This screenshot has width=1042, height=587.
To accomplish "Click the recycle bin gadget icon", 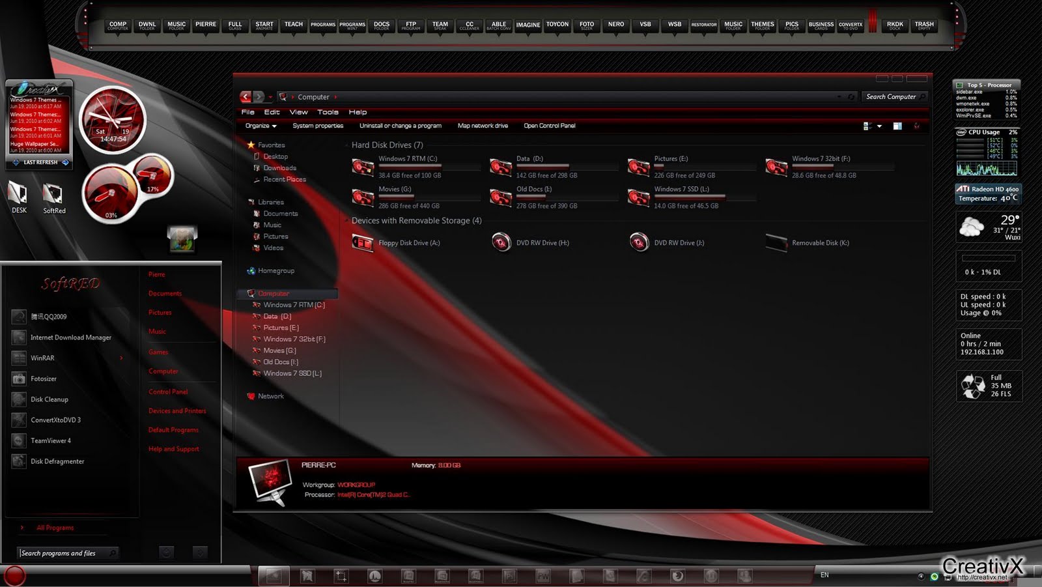I will tap(974, 386).
